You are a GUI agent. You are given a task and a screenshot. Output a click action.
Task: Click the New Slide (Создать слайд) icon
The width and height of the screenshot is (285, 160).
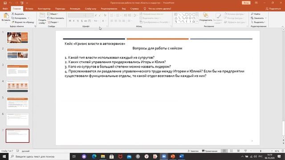pos(42,16)
